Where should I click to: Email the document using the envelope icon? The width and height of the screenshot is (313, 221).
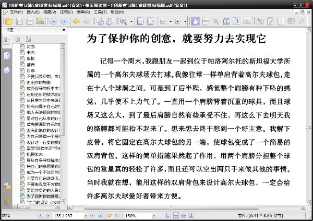coord(40,21)
